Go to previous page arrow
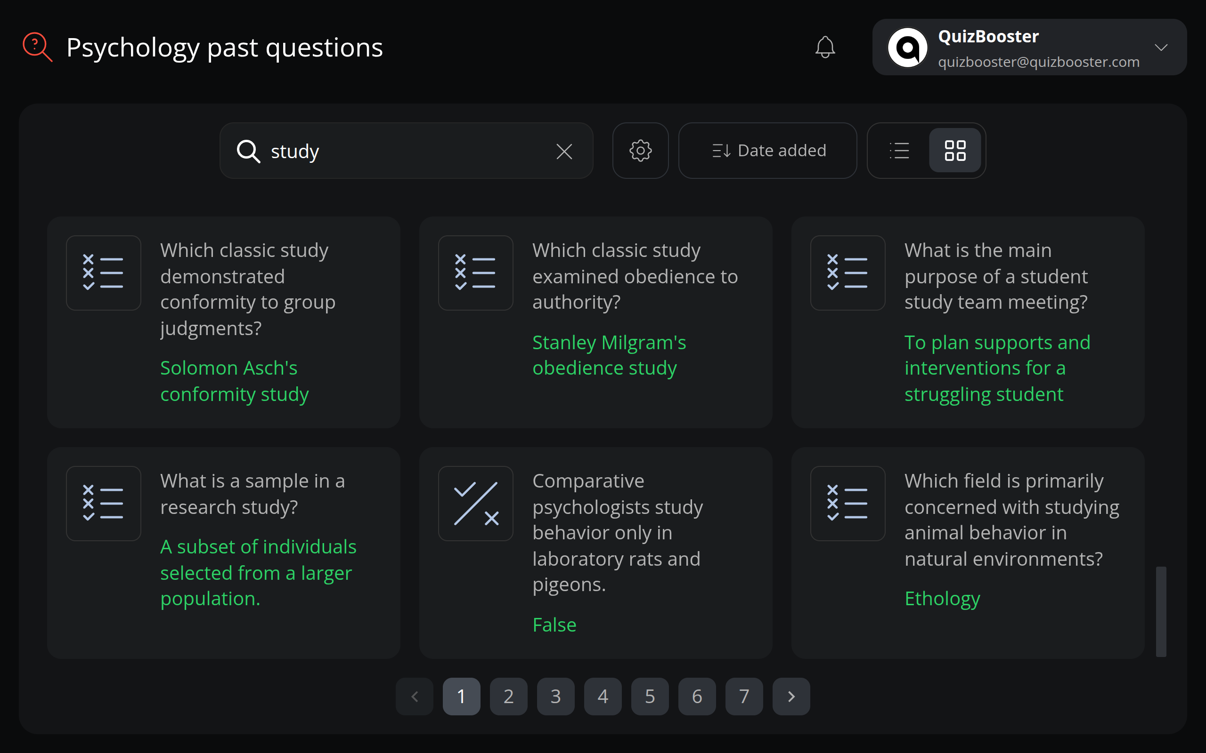 pos(415,696)
